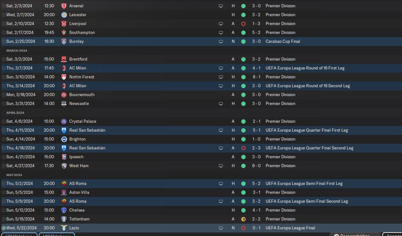This screenshot has width=402, height=236.
Task: Click the AC Milan badge on 3/7/2024 row
Action: pyautogui.click(x=64, y=68)
